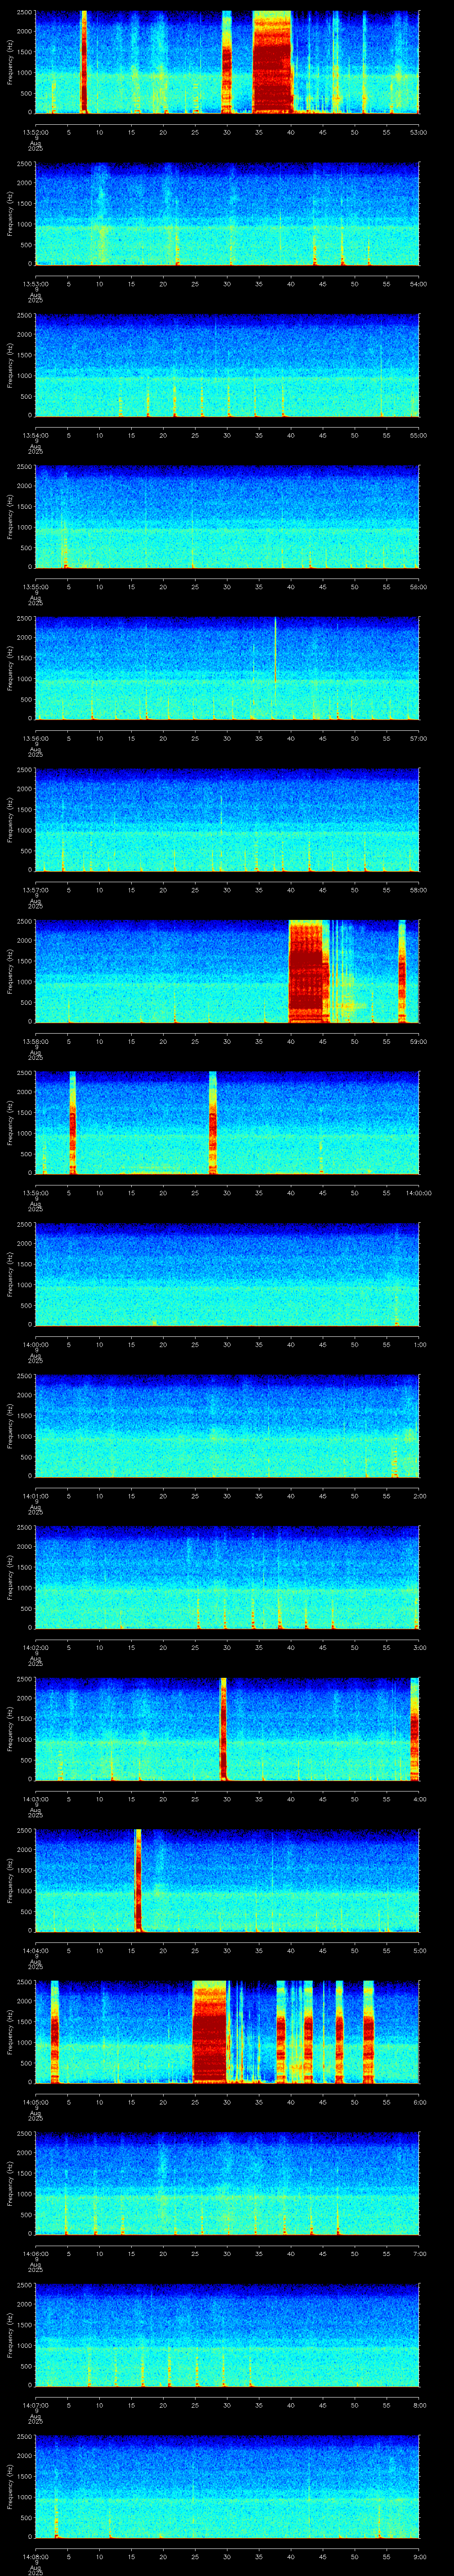Click the 13:59:00 start time label
The height and width of the screenshot is (2576, 454).
35,1193
